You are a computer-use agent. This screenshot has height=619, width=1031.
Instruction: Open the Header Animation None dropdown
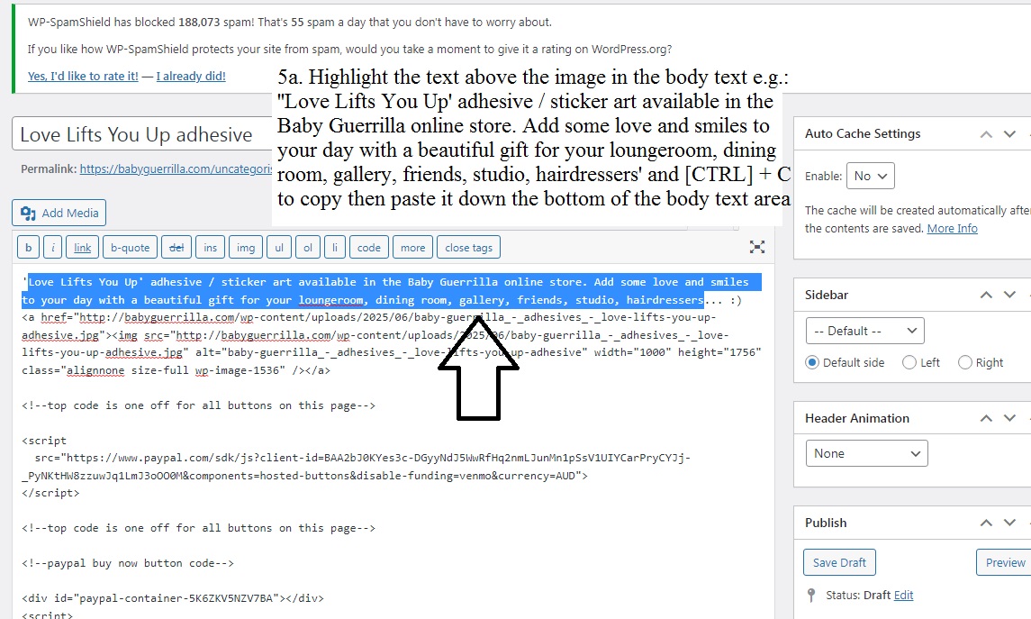pos(866,453)
